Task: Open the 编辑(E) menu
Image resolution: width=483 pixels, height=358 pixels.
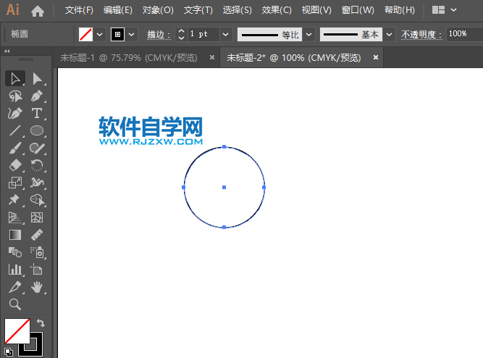Action: [118, 10]
